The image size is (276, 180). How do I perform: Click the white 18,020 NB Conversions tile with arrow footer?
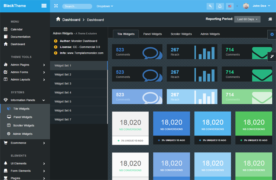coord(130,128)
